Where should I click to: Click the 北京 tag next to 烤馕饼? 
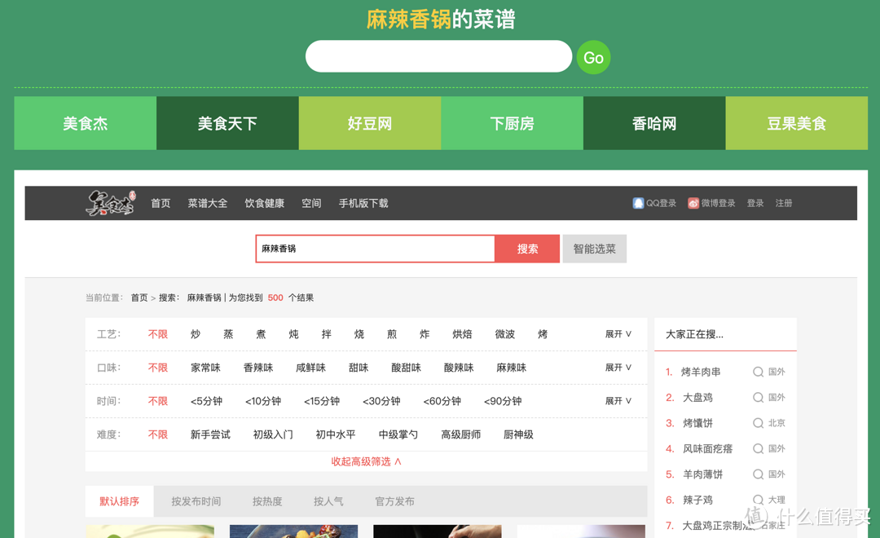pos(777,423)
